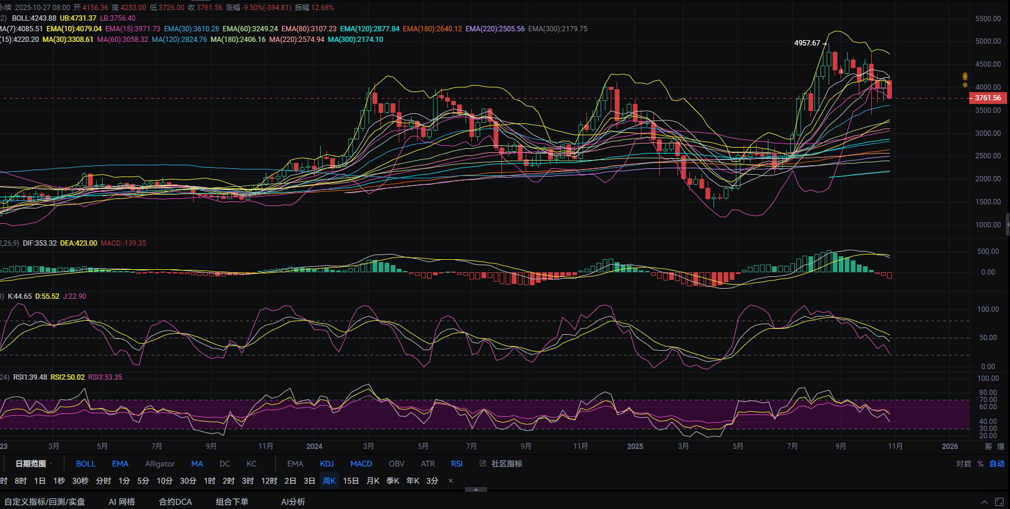Select the 月K monthly timeframe

point(373,481)
